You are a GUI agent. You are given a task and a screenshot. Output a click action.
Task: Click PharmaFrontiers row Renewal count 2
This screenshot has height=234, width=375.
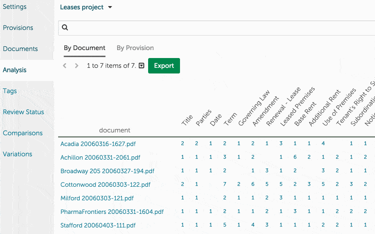pyautogui.click(x=267, y=212)
